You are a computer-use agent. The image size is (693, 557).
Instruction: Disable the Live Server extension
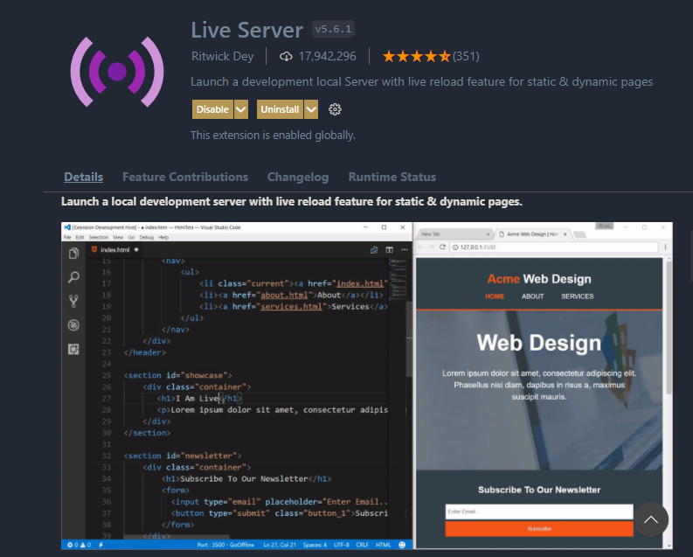(212, 109)
